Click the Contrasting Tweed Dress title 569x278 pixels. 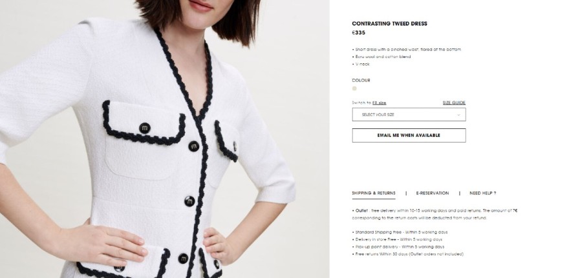389,23
